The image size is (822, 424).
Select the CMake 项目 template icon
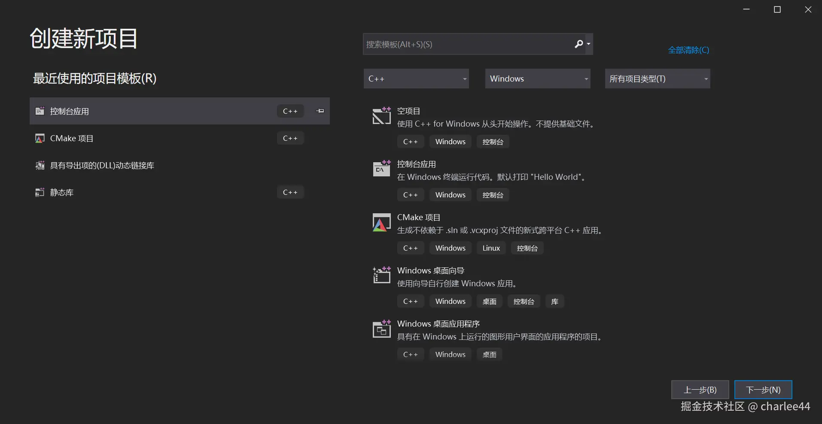point(381,222)
